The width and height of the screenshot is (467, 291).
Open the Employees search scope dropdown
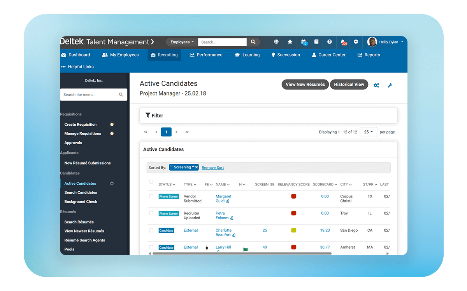pos(182,42)
